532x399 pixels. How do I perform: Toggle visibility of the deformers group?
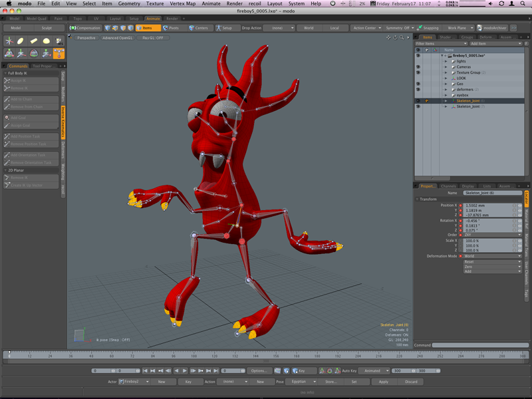[418, 90]
